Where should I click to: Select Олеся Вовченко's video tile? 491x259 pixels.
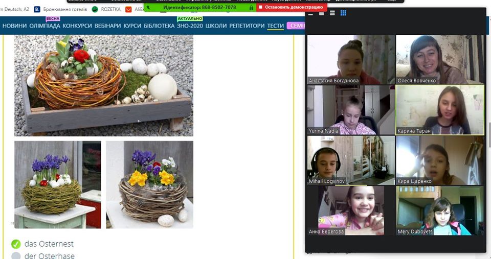pos(440,59)
